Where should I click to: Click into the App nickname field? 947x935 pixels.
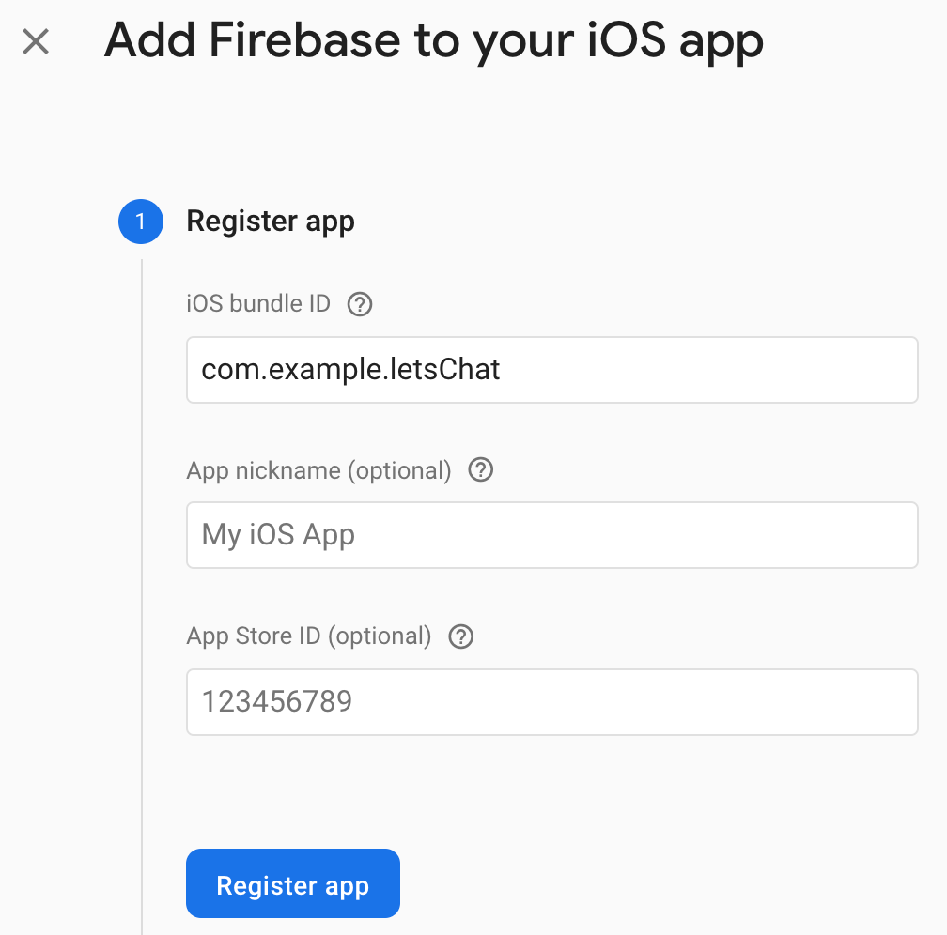click(552, 535)
